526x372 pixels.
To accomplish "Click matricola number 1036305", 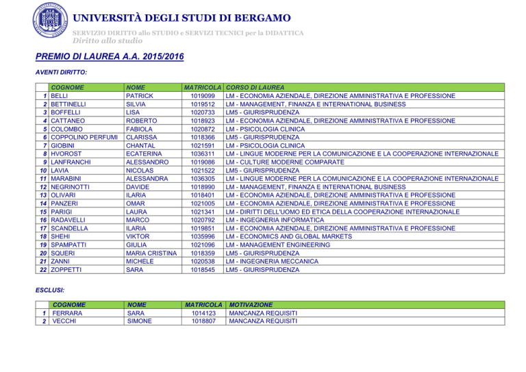I will [x=203, y=179].
